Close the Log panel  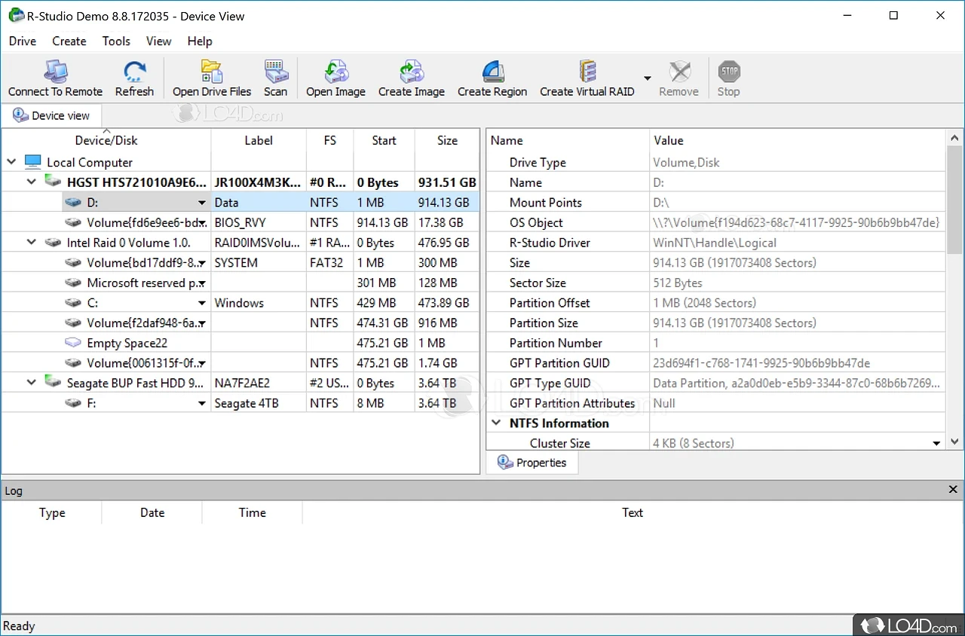(953, 490)
